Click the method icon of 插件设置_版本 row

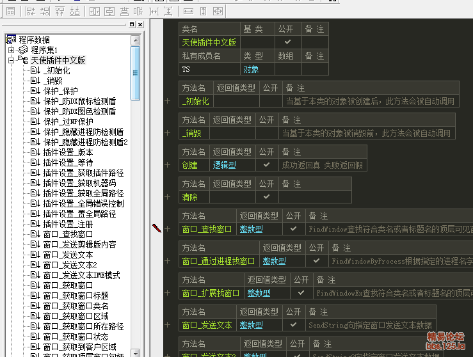point(35,152)
